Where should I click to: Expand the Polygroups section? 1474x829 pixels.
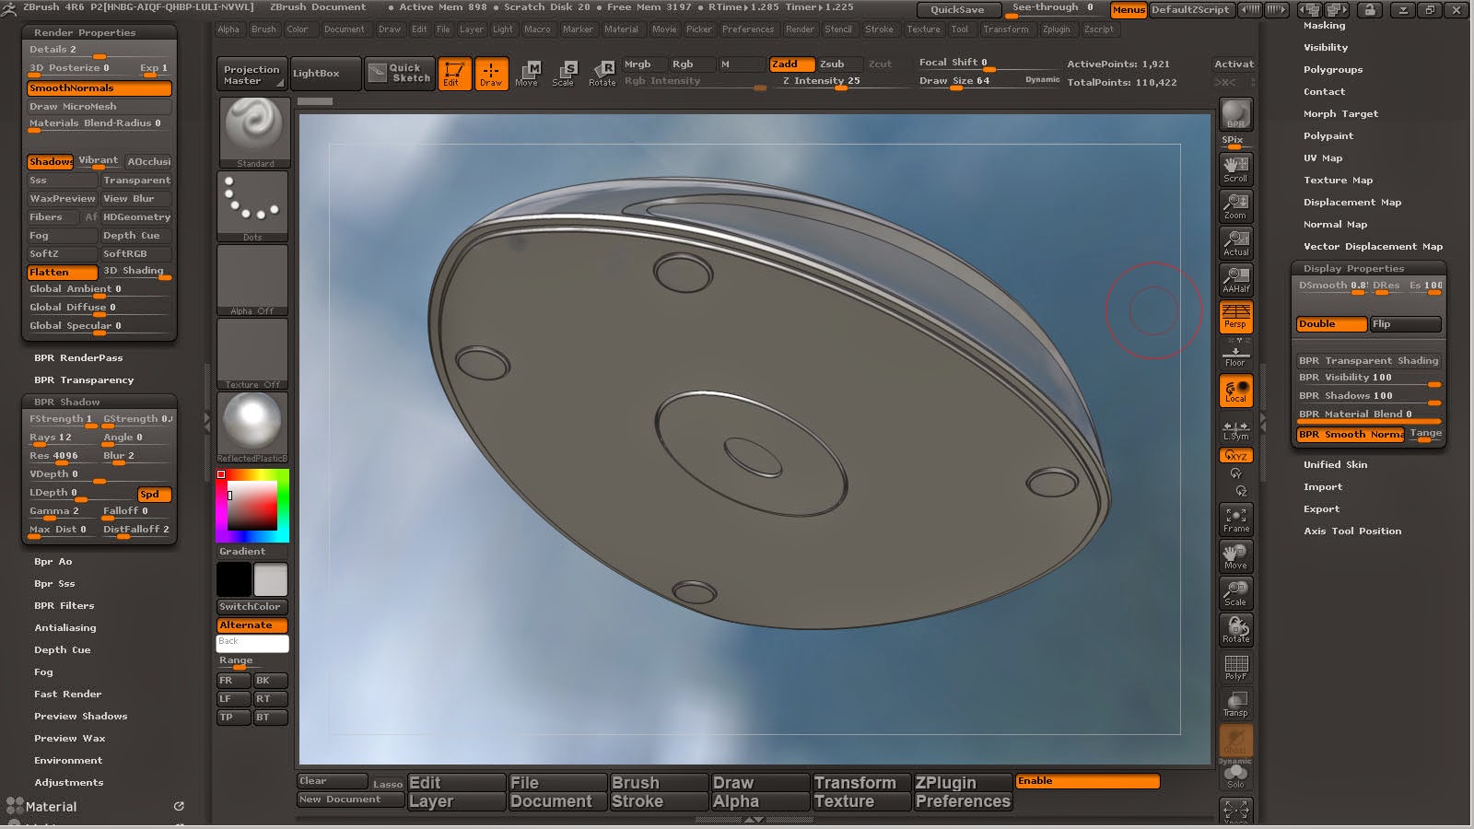1332,69
